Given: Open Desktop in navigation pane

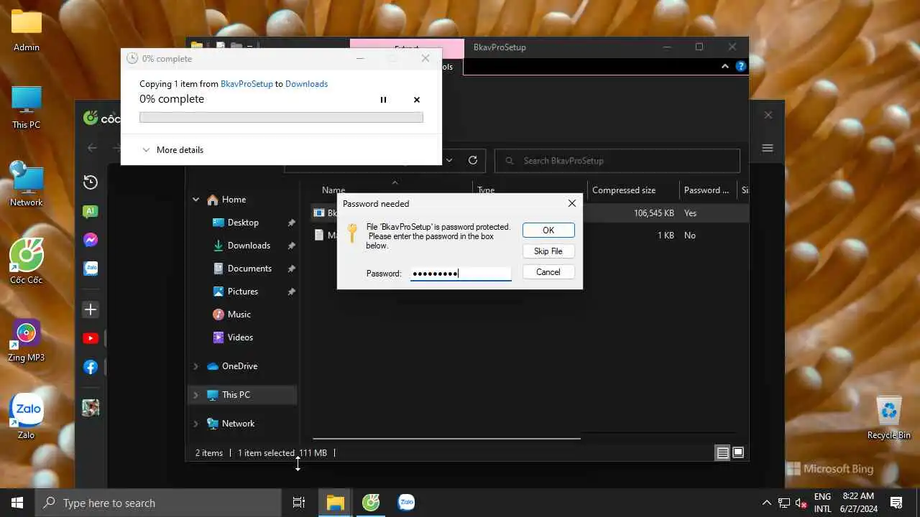Looking at the screenshot, I should (243, 223).
